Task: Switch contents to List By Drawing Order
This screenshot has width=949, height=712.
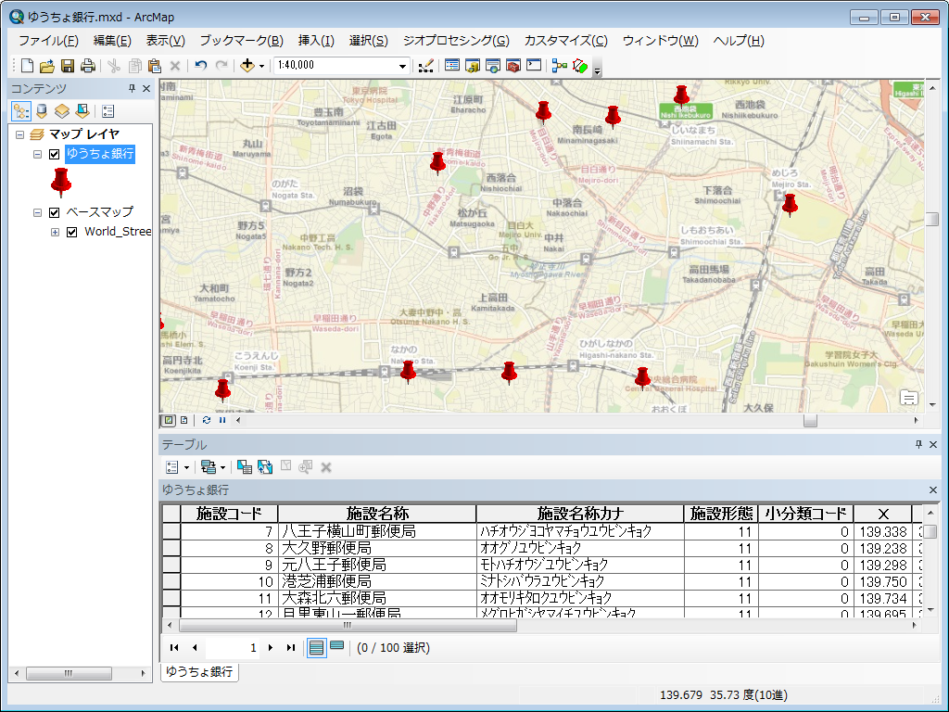Action: click(21, 111)
